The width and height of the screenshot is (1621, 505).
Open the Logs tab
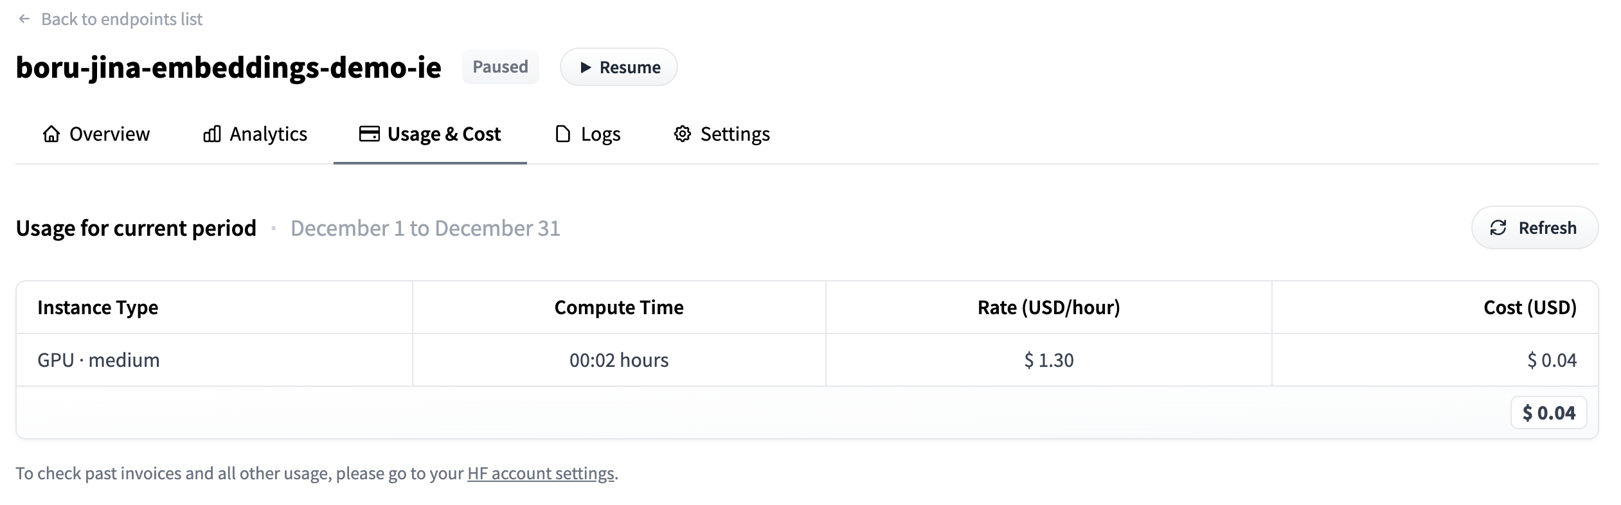point(600,134)
